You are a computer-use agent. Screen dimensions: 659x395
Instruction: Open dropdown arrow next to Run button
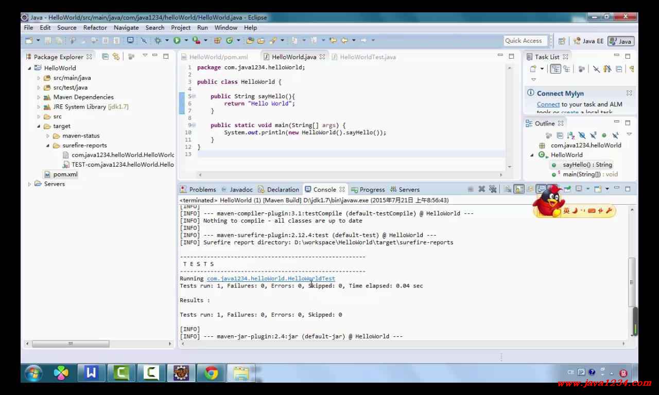pyautogui.click(x=186, y=40)
